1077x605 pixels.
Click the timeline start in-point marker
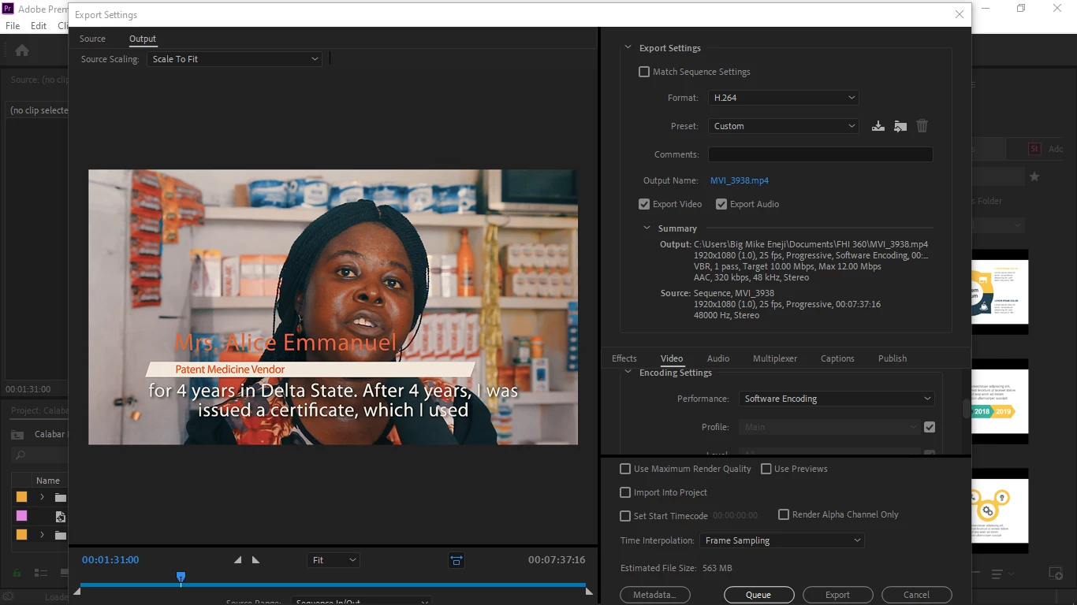tap(76, 591)
